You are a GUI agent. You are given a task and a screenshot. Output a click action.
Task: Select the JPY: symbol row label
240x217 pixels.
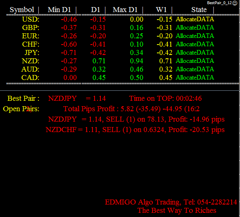click(x=32, y=52)
